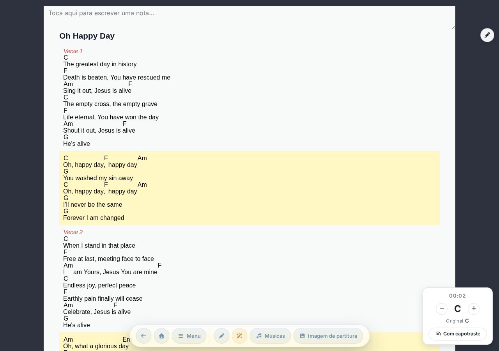Click lyric 'Oh, what a glorious day'
The width and height of the screenshot is (499, 351).
click(x=96, y=346)
